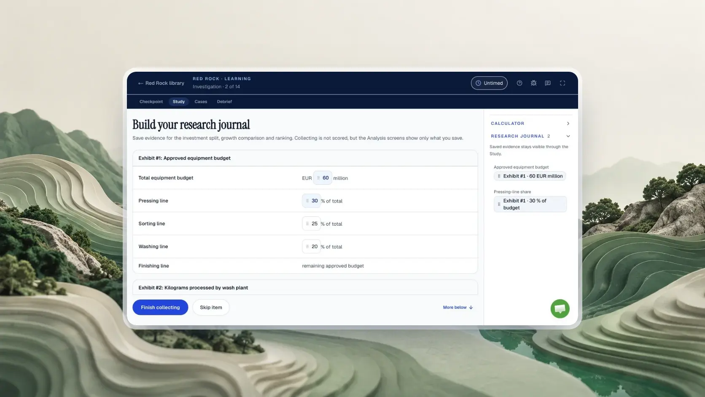Toggle the saved Pressing line 30 value
The width and height of the screenshot is (705, 397).
(311, 201)
